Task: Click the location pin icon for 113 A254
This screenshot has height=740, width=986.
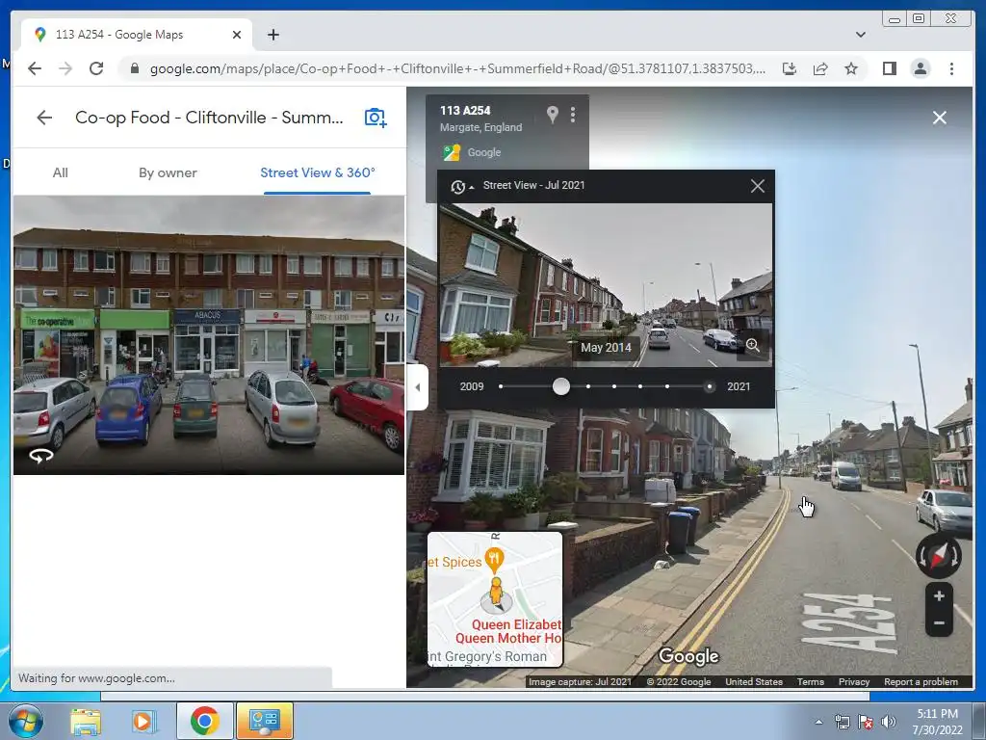Action: 552,115
